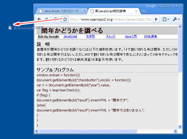Click the horizontal scrollbar thumb
The image size is (187, 139).
pyautogui.click(x=88, y=131)
